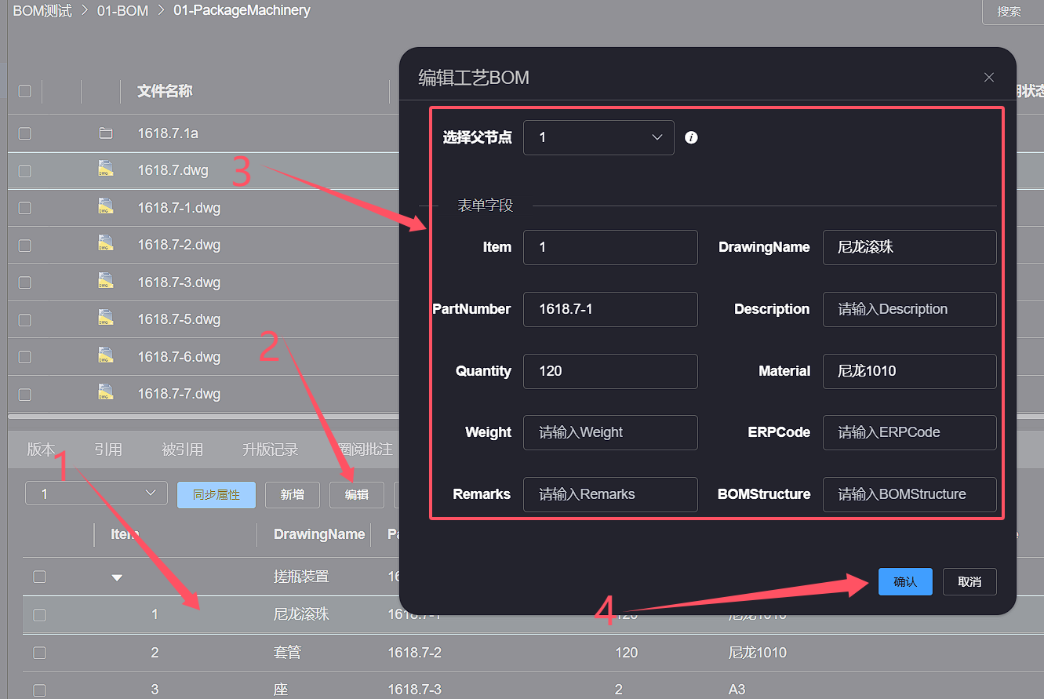Image resolution: width=1044 pixels, height=699 pixels.
Task: Click the info icon beside parent node selector
Action: click(691, 137)
